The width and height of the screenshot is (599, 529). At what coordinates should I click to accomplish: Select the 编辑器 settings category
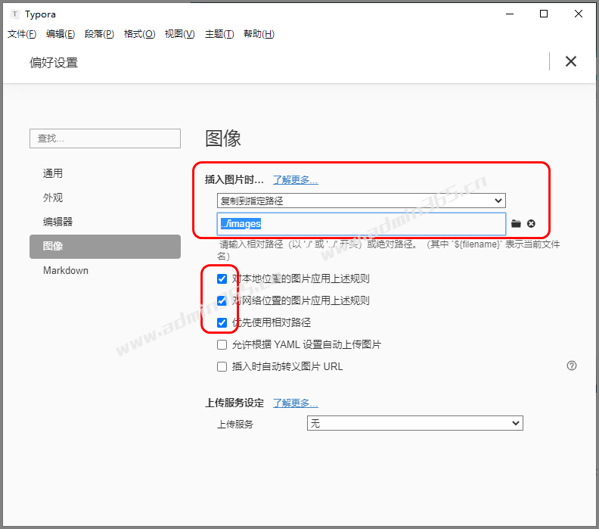105,222
